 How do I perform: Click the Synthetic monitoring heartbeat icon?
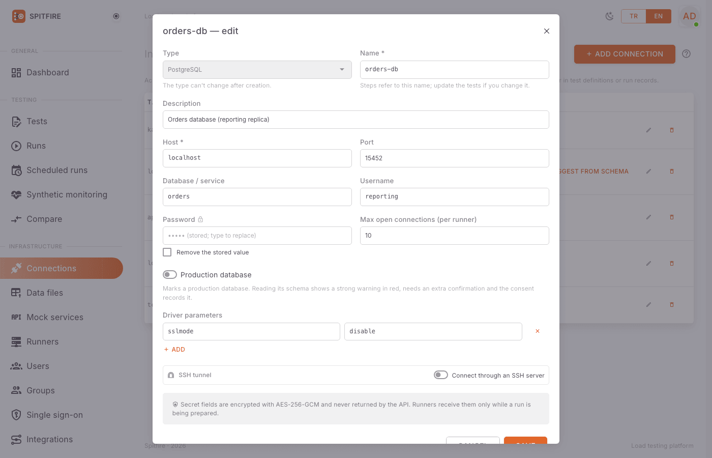16,195
